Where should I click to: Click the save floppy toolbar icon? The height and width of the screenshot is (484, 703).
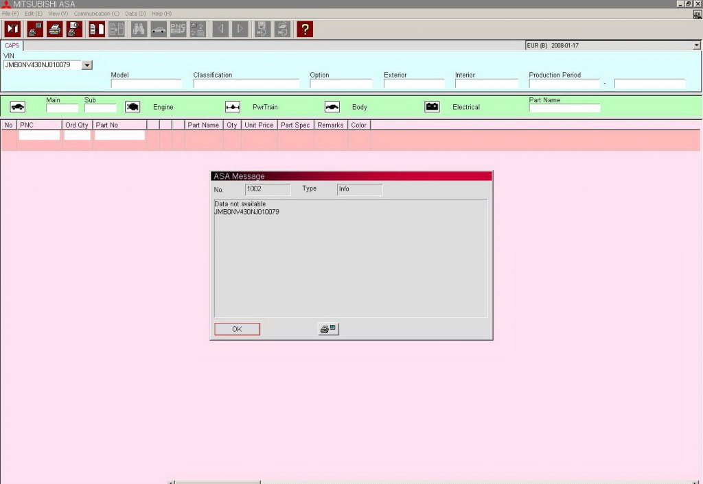point(262,29)
